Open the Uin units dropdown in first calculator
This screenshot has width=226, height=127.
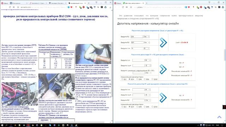coord(147,48)
